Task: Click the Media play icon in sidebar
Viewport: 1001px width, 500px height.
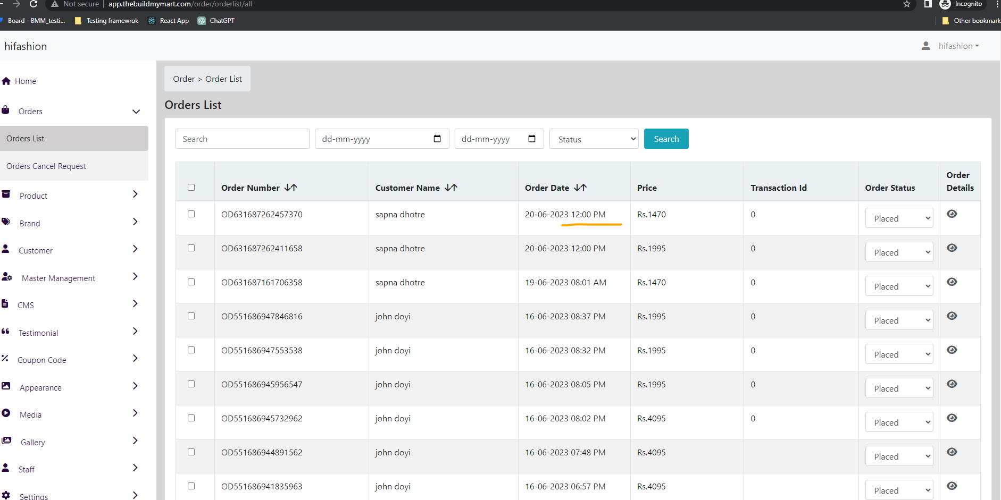Action: click(6, 413)
